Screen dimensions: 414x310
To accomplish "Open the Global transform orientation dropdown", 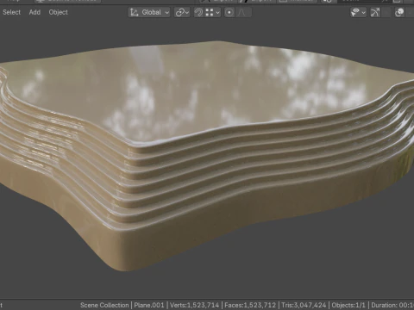I will [x=149, y=12].
